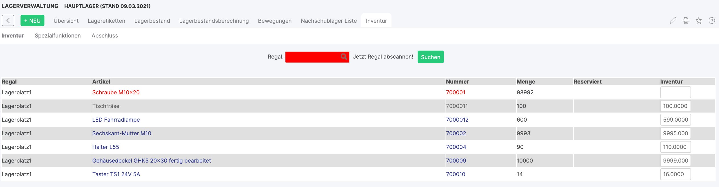Open the help question mark icon
This screenshot has height=187, width=719.
coord(712,20)
